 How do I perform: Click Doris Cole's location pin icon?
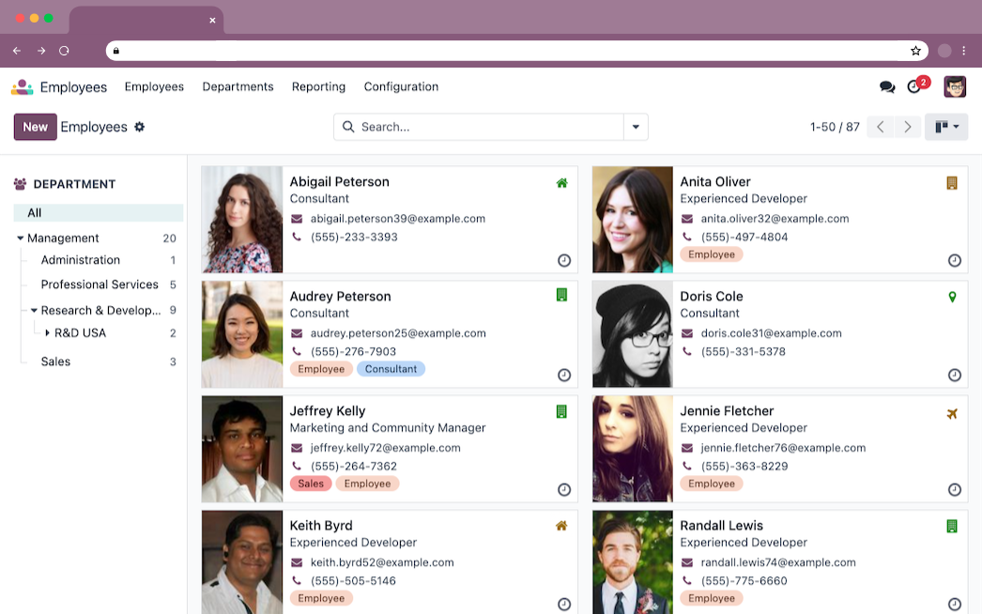pyautogui.click(x=952, y=298)
